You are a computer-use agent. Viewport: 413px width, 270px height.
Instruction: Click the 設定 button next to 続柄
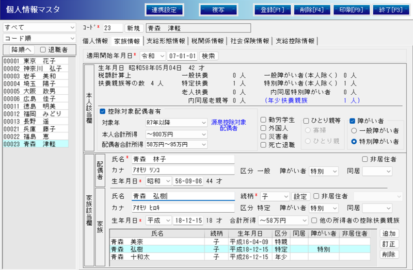click(x=300, y=196)
